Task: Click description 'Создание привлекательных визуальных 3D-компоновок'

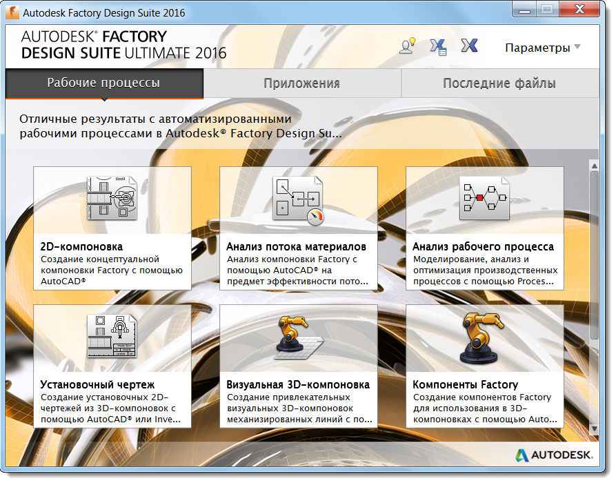Action: [299, 408]
